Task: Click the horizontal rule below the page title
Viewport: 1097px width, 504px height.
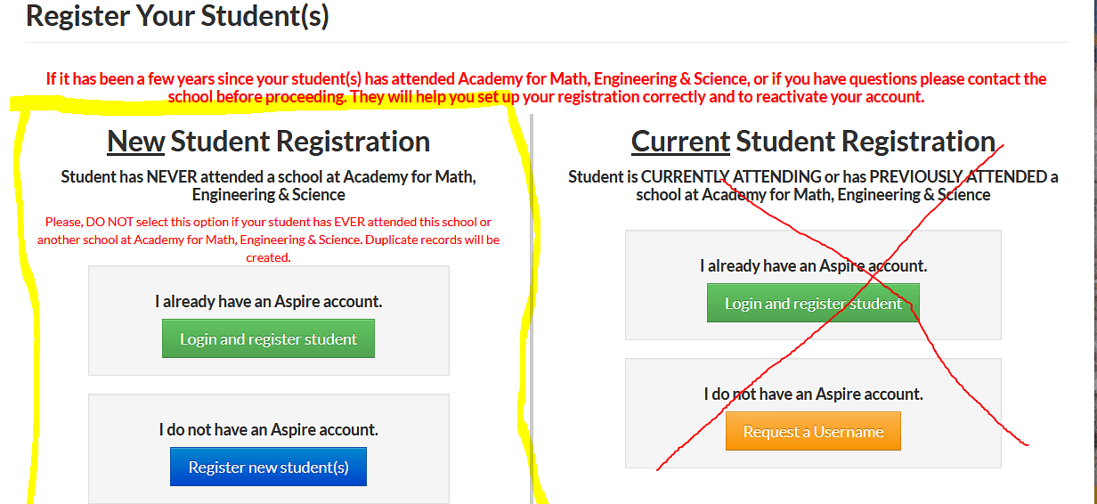Action: [x=546, y=42]
